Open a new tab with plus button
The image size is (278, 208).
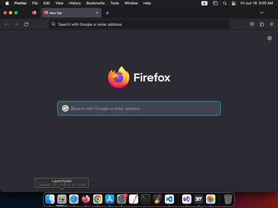(x=107, y=13)
